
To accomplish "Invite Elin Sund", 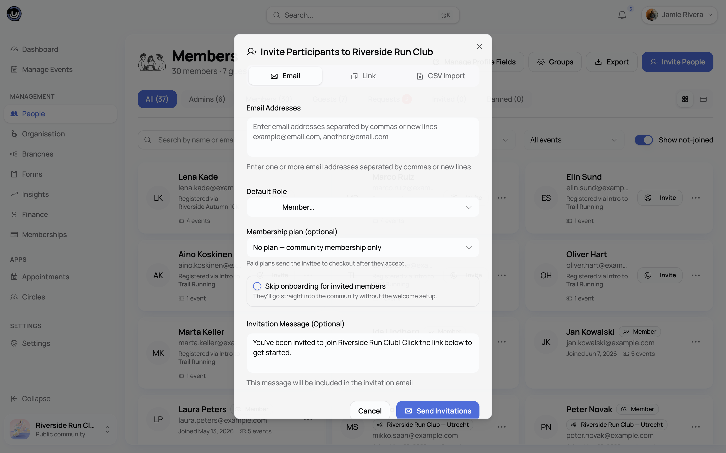I will pos(660,198).
